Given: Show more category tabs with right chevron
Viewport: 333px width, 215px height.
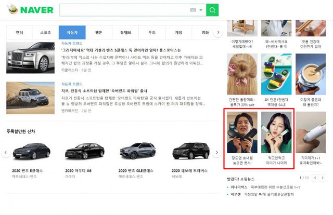Looking at the screenshot, I should click(218, 33).
